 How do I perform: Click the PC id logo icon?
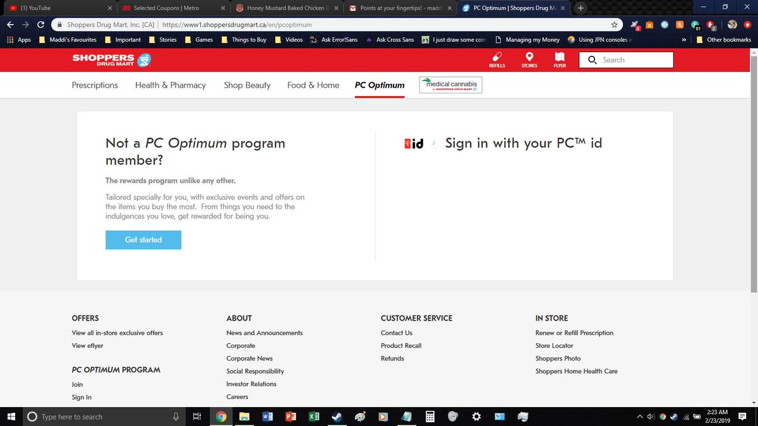click(414, 143)
